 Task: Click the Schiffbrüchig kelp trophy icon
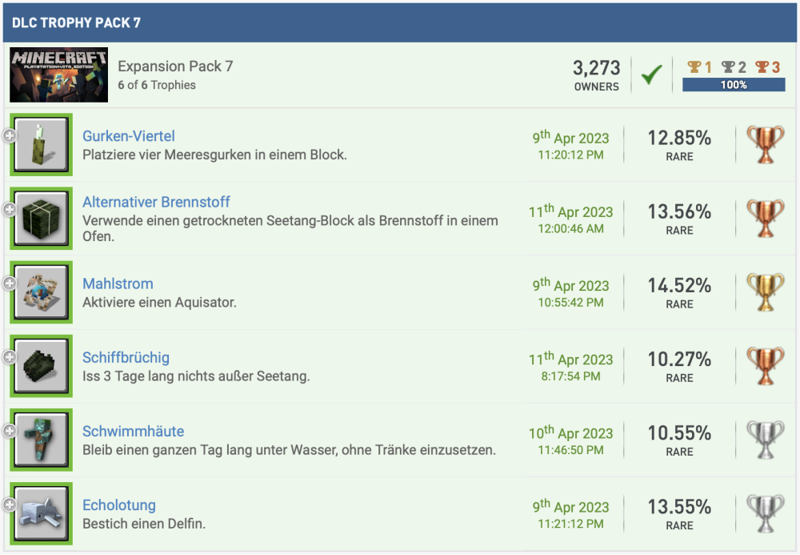point(42,366)
